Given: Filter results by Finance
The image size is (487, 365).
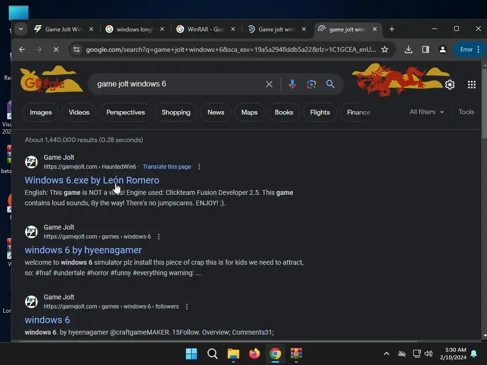Looking at the screenshot, I should (x=359, y=112).
